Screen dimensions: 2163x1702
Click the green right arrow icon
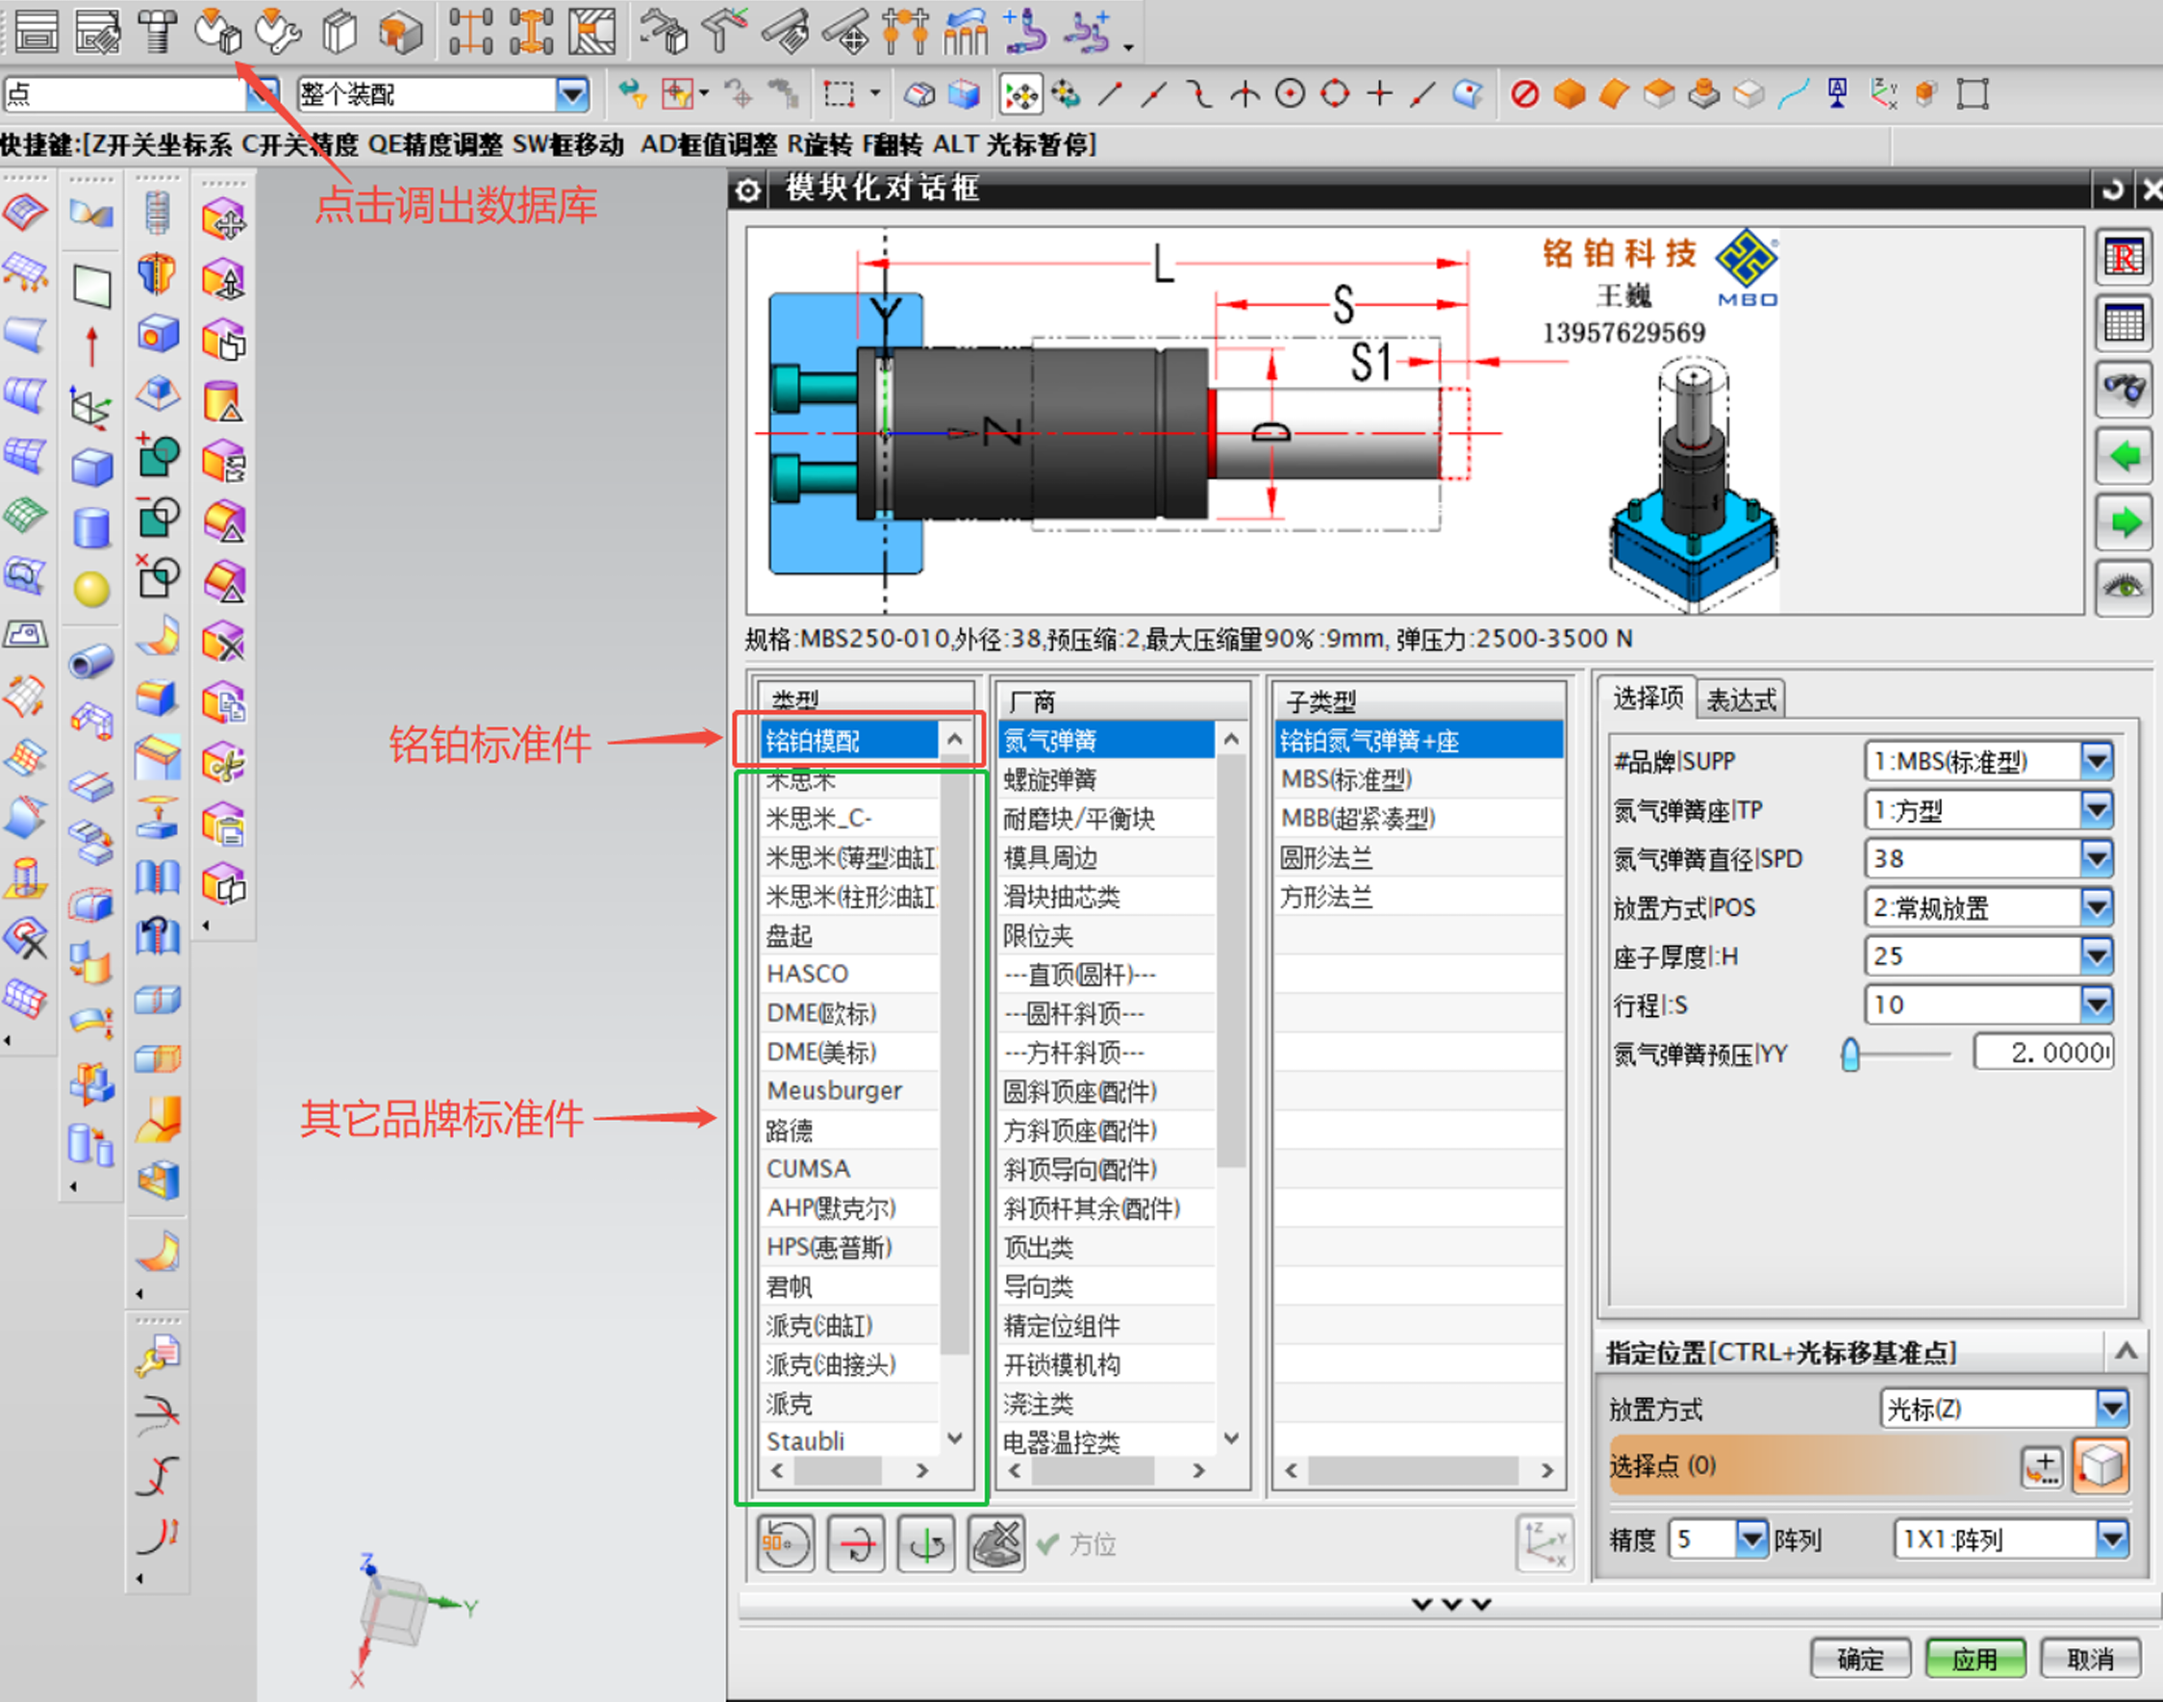(2124, 522)
